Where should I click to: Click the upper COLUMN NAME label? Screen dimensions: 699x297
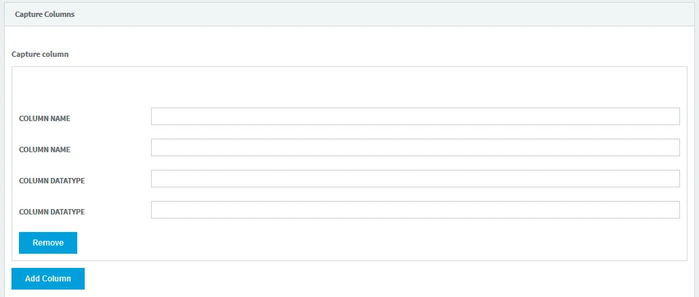coord(45,118)
